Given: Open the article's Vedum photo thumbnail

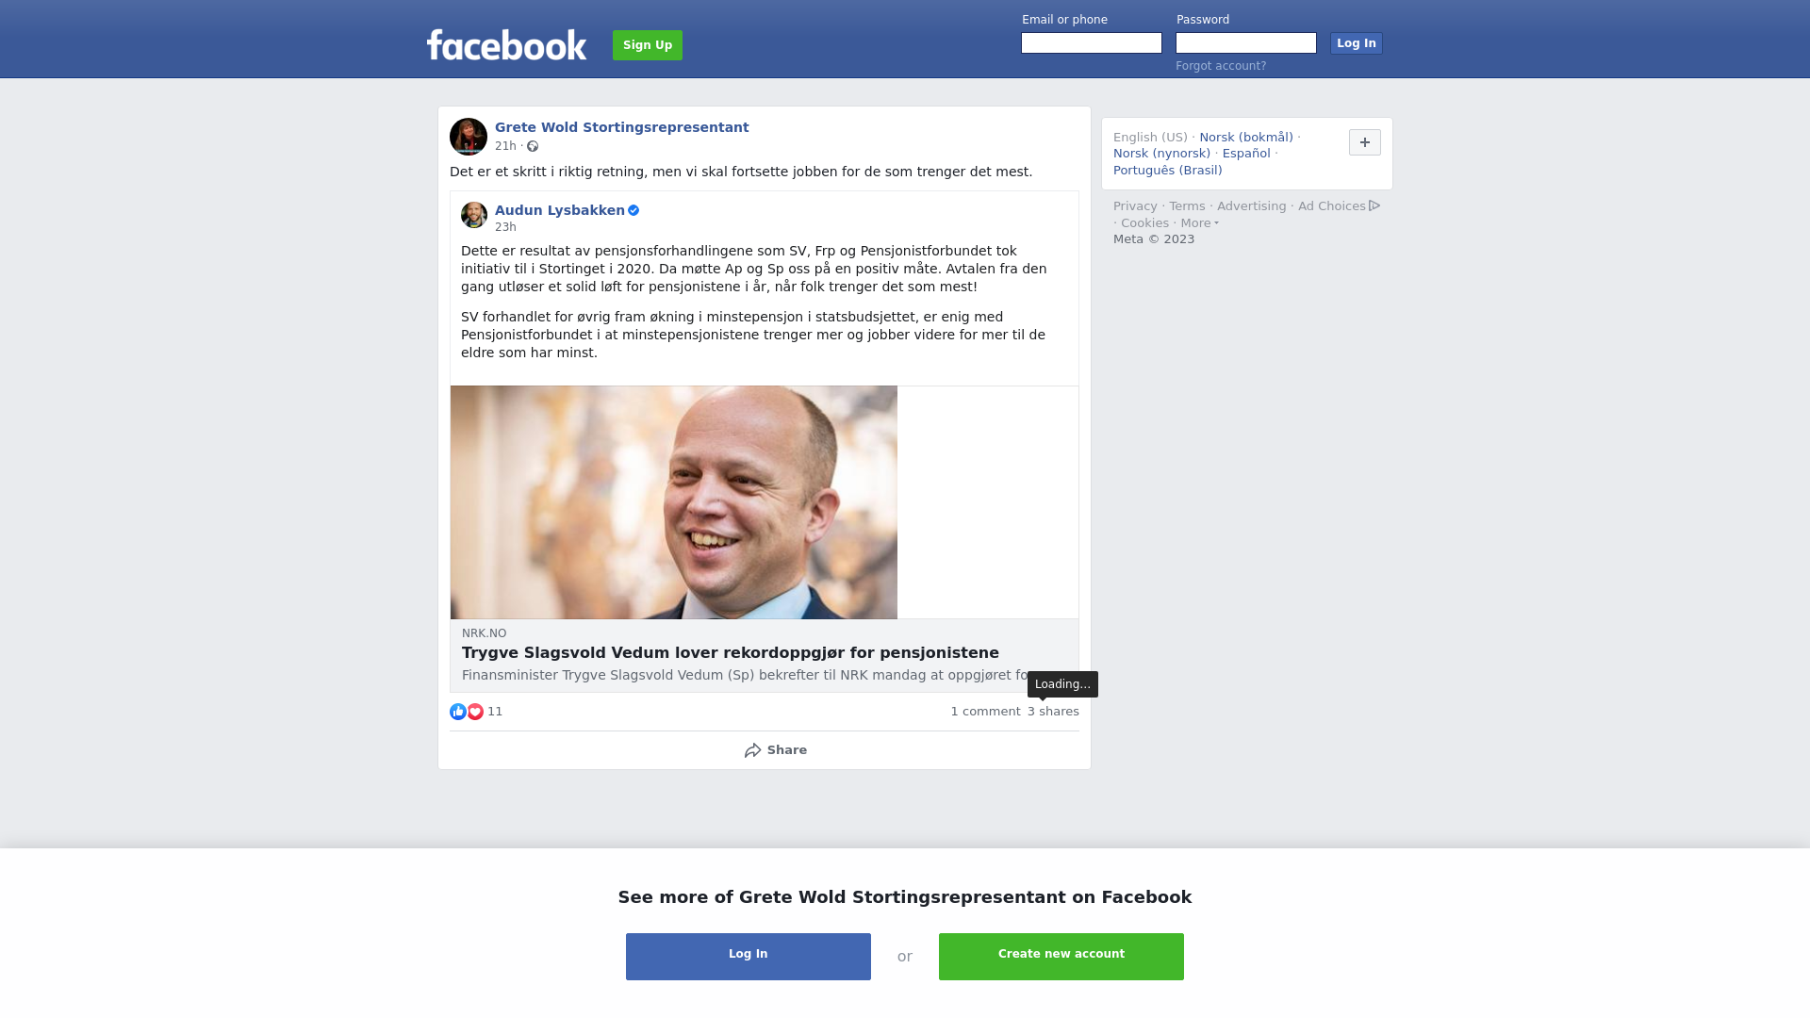Looking at the screenshot, I should [x=674, y=502].
